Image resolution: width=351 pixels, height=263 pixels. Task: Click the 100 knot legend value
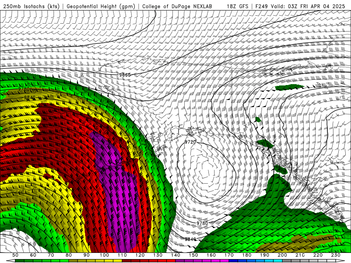(x=104, y=255)
